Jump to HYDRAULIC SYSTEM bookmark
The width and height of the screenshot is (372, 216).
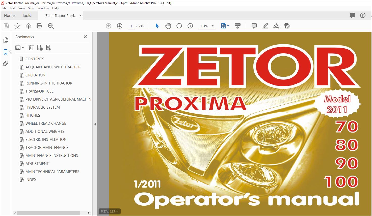[x=43, y=107]
